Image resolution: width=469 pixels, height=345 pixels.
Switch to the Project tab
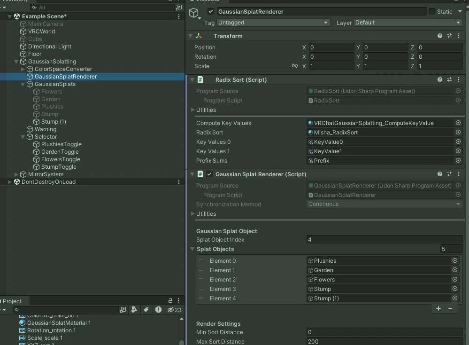point(12,301)
